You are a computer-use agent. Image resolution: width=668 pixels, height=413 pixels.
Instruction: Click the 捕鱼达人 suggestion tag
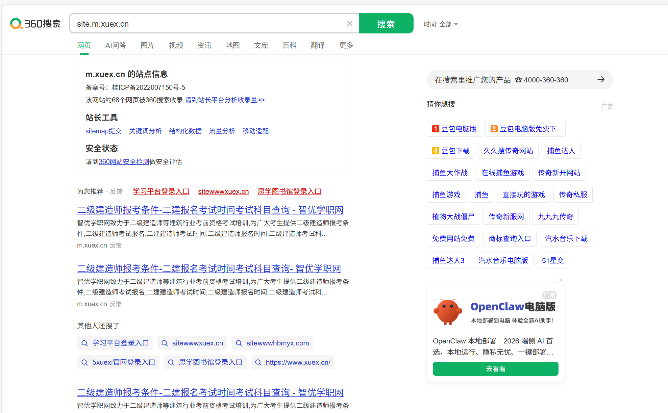coord(561,151)
